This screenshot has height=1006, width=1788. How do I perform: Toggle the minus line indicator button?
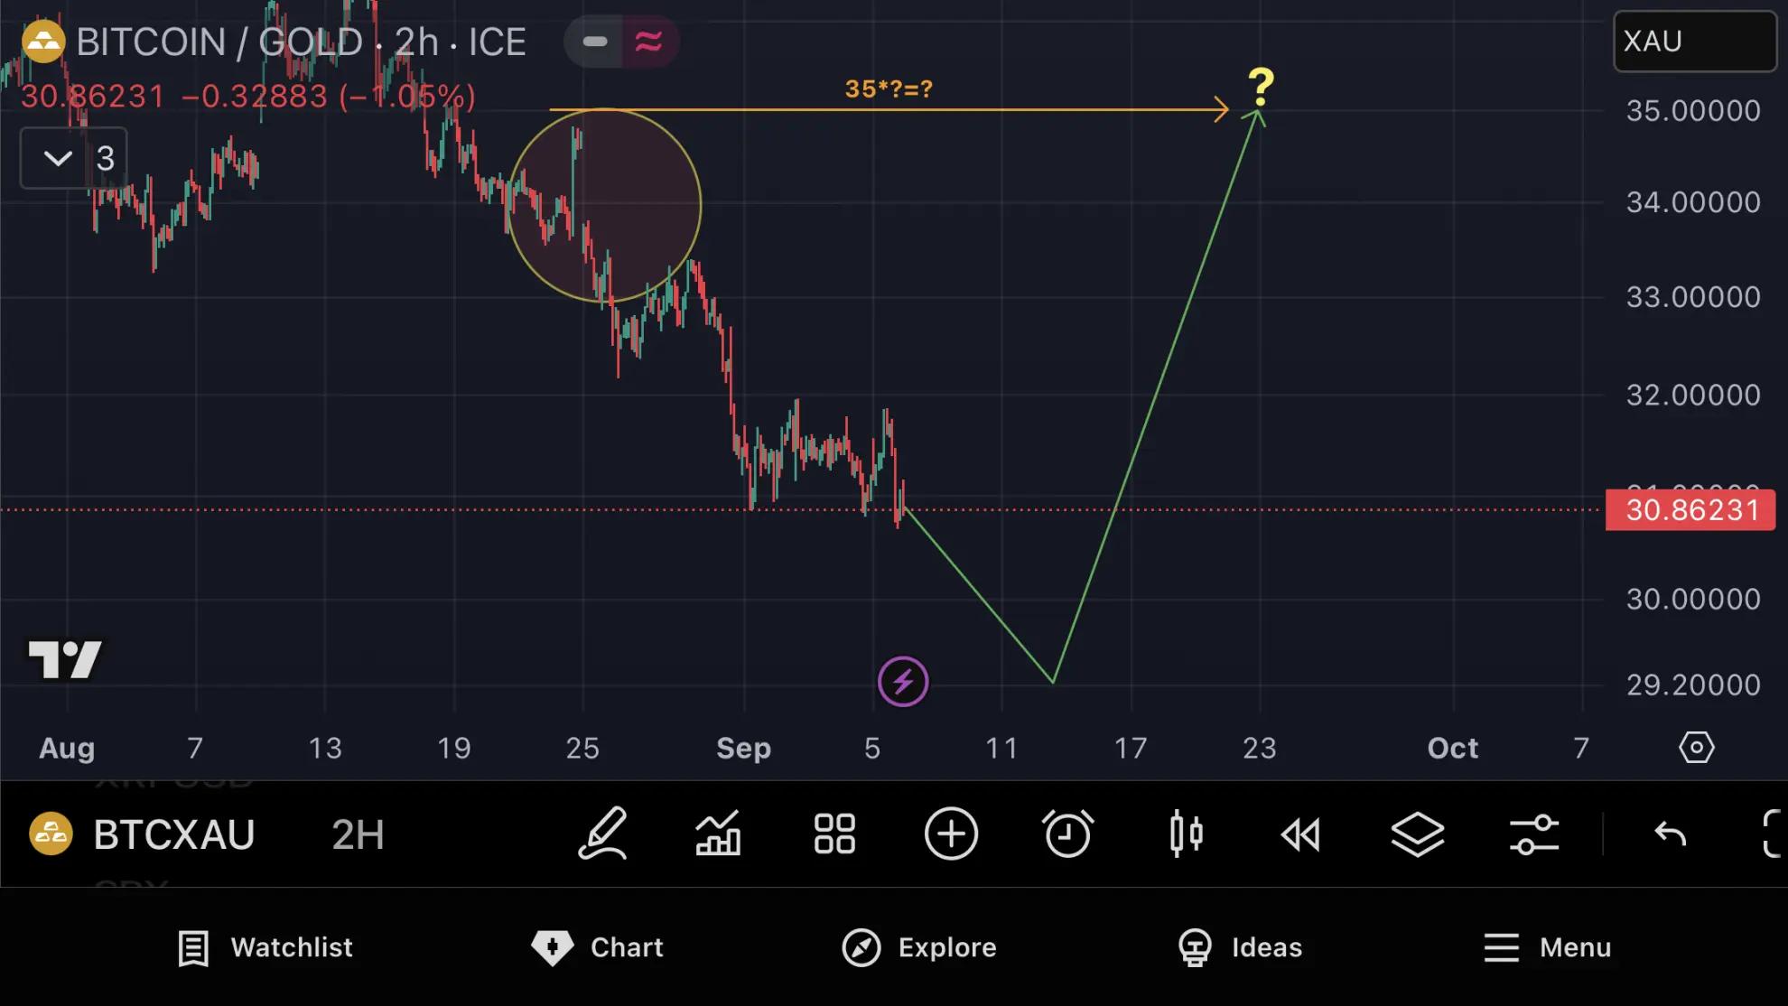click(595, 42)
